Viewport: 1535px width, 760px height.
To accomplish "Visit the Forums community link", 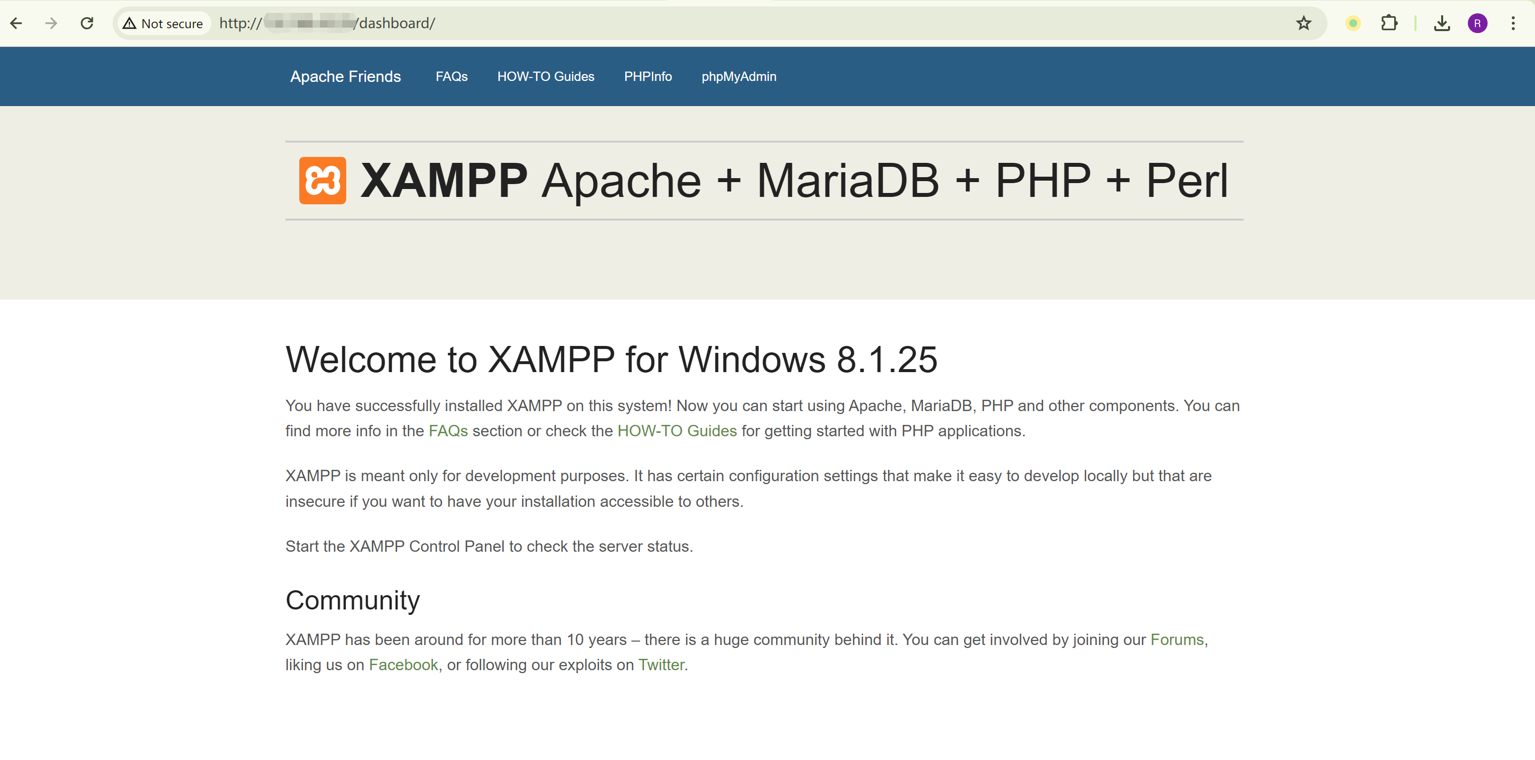I will click(1176, 639).
